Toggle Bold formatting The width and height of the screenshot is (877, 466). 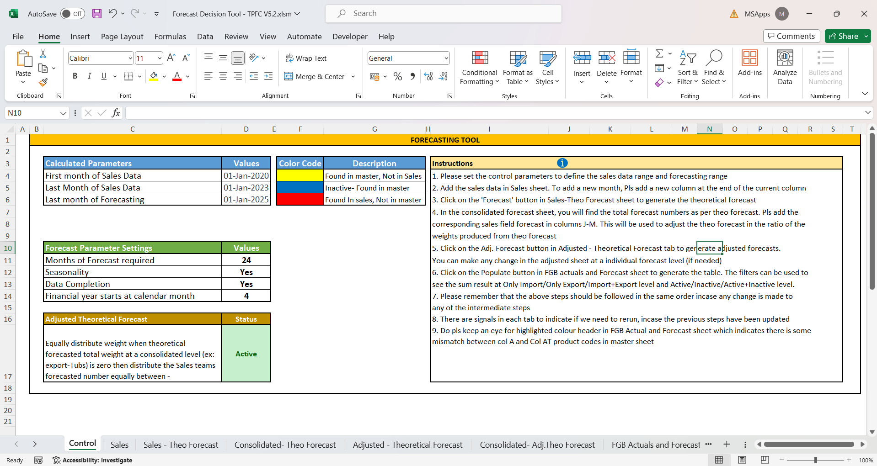click(x=75, y=76)
